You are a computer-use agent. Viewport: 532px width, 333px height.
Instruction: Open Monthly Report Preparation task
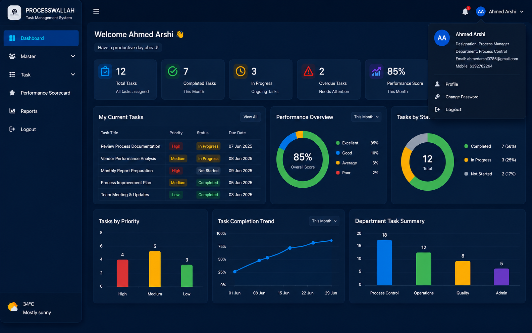127,171
